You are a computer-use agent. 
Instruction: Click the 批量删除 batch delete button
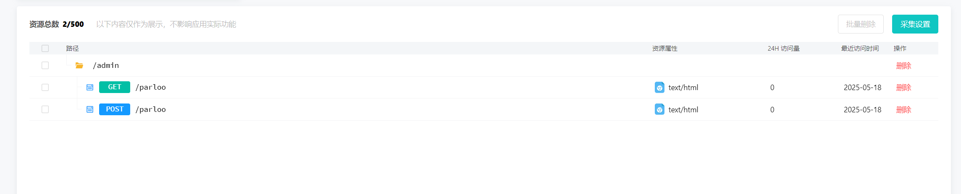coord(861,24)
